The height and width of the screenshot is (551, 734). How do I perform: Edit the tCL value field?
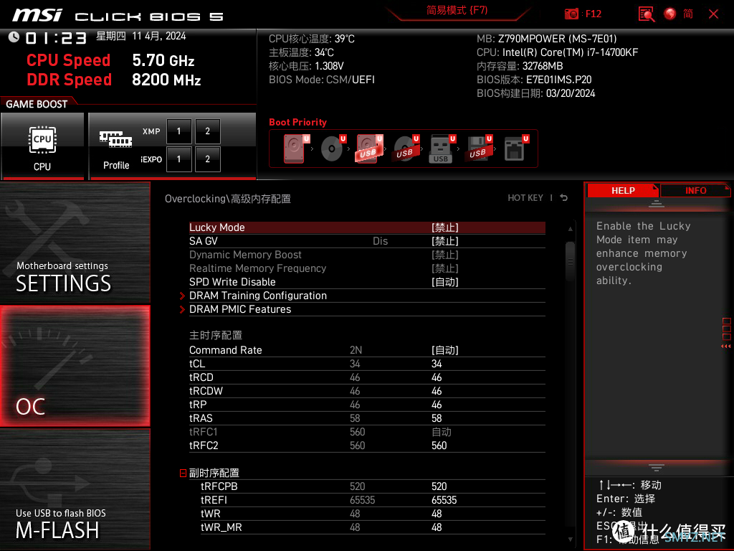click(437, 364)
